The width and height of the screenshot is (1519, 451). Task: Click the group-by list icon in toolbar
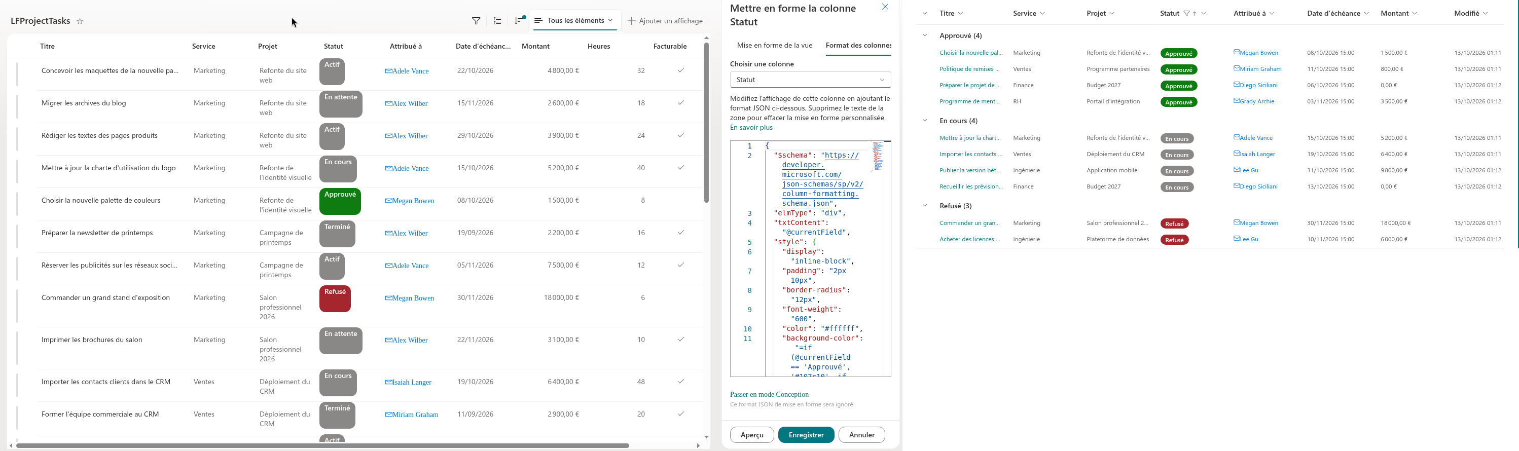click(x=498, y=21)
